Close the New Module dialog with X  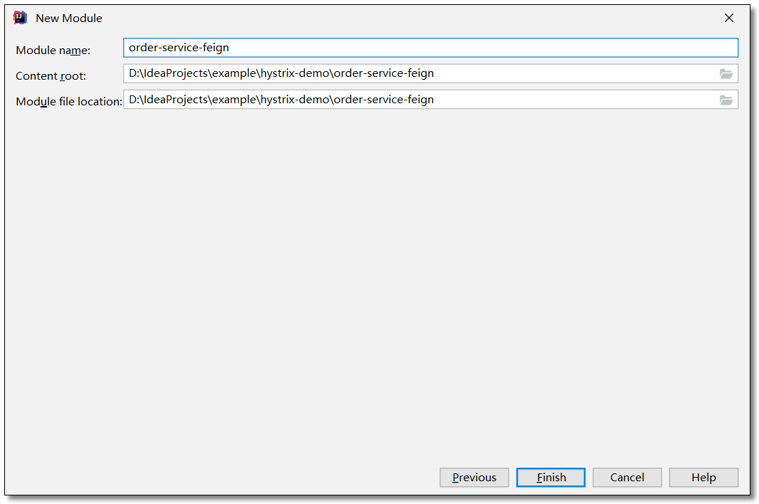coord(729,18)
